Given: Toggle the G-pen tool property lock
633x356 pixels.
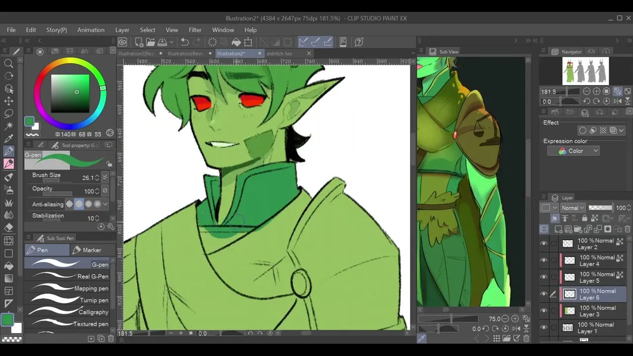Looking at the screenshot, I should click(x=109, y=164).
